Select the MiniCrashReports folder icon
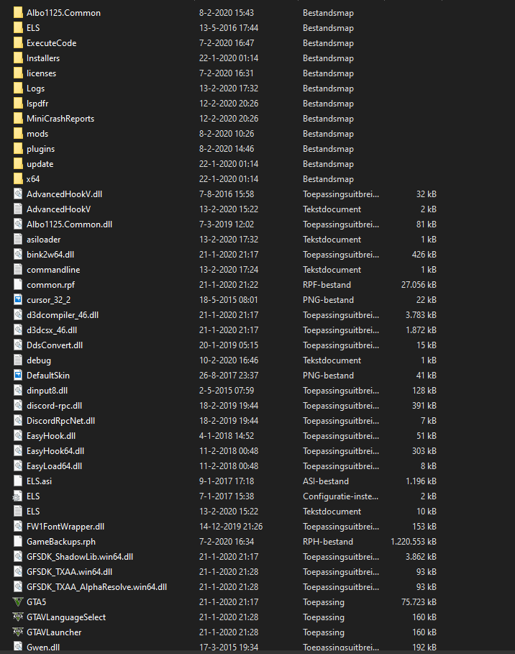515x654 pixels. coord(18,119)
